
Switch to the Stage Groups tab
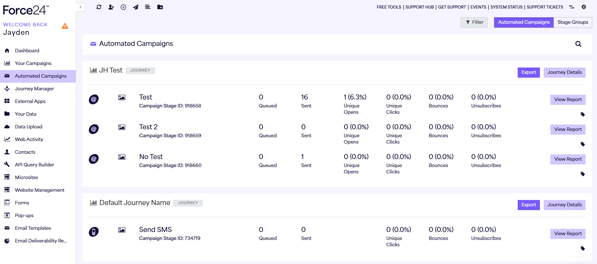pos(573,22)
